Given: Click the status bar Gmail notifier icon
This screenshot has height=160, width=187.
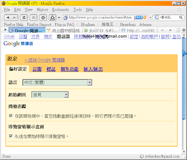Looking at the screenshot, I should [142, 156].
